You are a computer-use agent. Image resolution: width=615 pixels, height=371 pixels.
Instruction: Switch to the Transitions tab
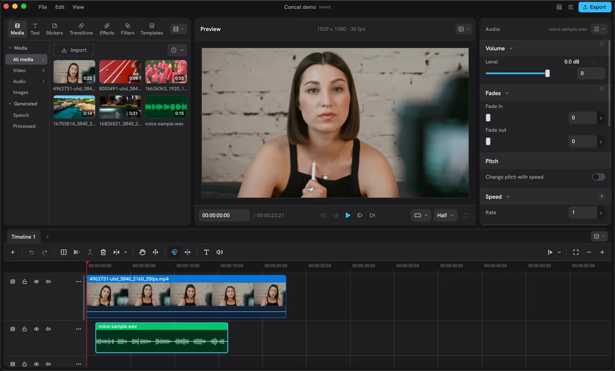point(81,29)
